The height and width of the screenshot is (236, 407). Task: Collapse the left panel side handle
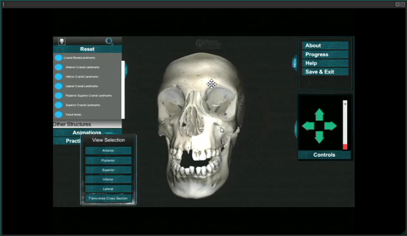[126, 69]
